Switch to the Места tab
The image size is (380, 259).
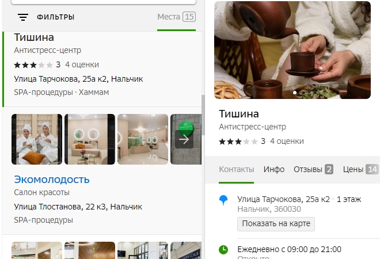coord(176,17)
